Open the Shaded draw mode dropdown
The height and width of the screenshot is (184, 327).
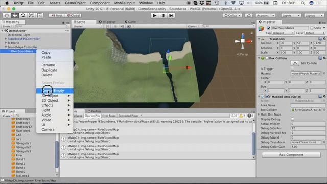(88, 26)
